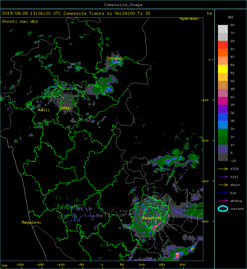247x269 pixels.
Task: Click the bip legend label
Action: (x=233, y=193)
